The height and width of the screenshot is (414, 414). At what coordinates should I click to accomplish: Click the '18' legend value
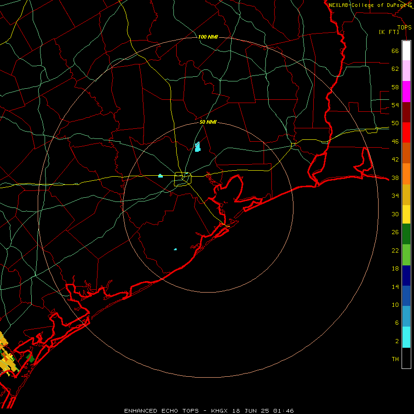pos(395,269)
